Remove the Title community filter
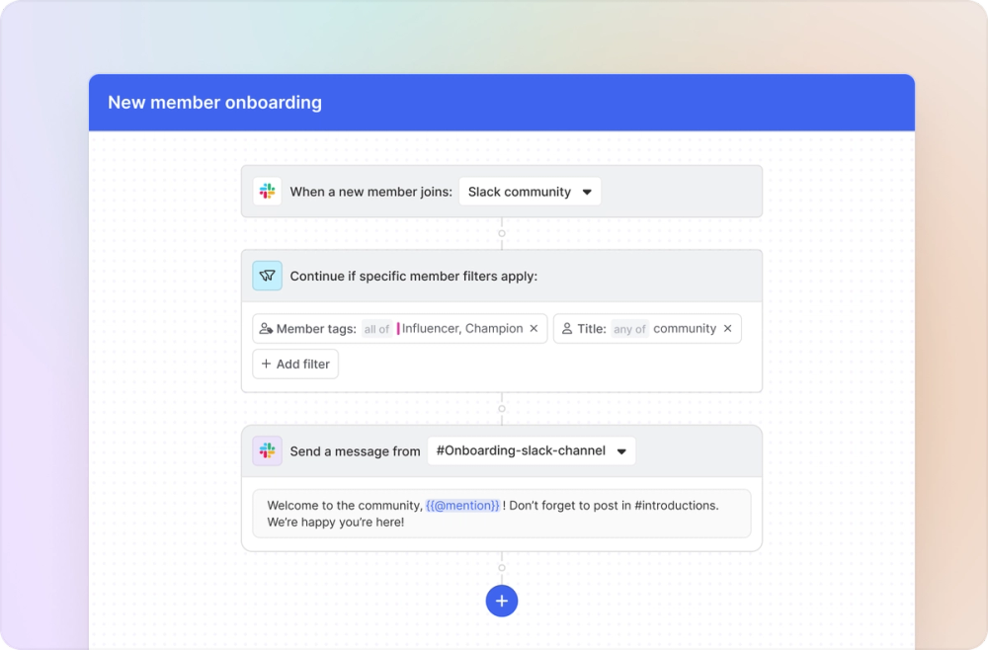This screenshot has width=988, height=650. pyautogui.click(x=728, y=329)
